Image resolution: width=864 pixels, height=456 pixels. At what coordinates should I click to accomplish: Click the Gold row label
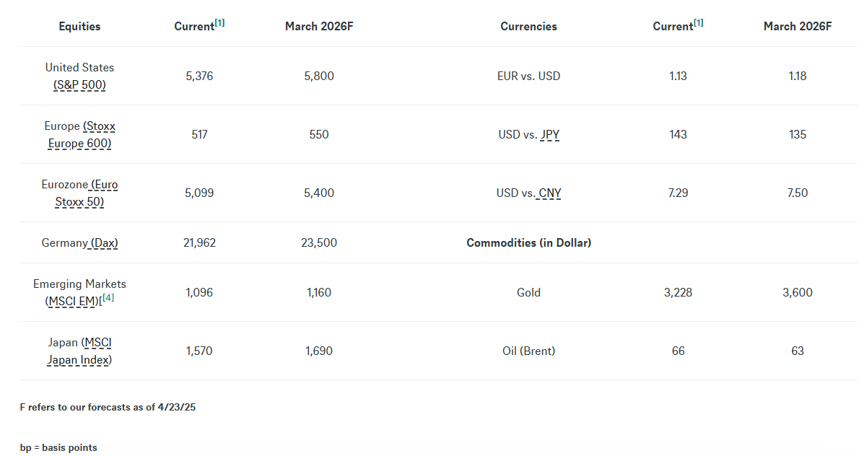click(528, 293)
